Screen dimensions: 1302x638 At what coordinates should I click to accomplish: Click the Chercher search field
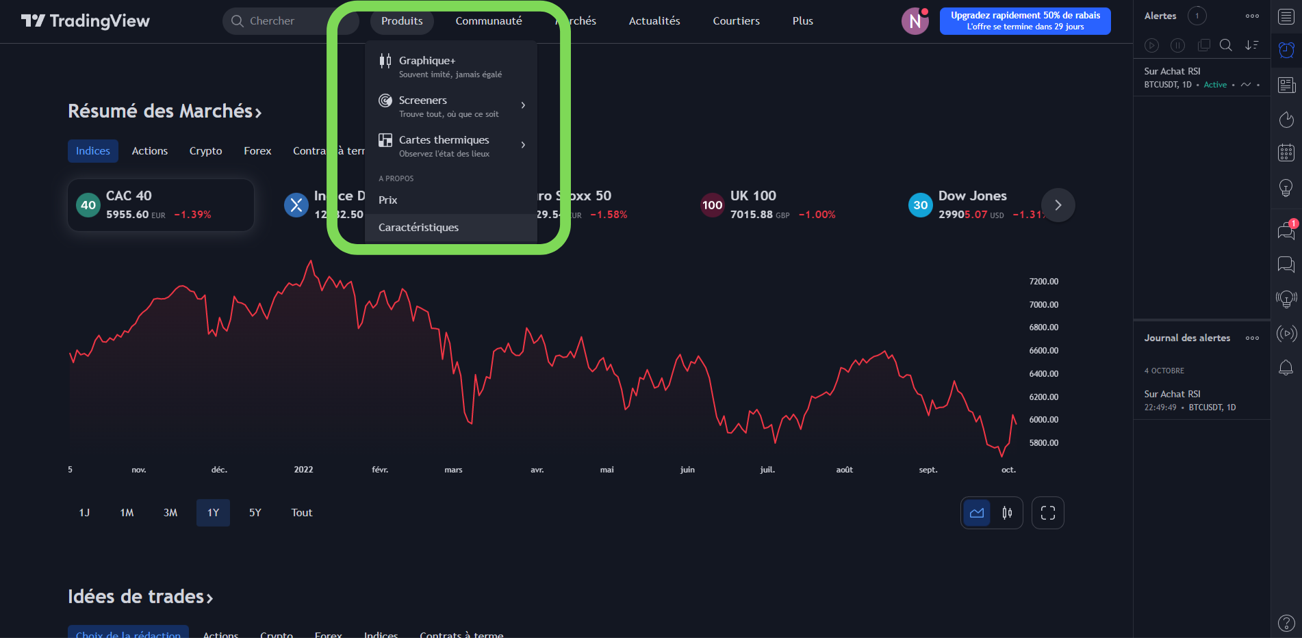(x=290, y=21)
